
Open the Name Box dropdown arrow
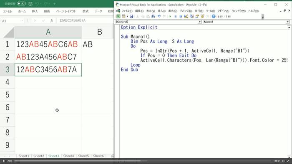22,21
